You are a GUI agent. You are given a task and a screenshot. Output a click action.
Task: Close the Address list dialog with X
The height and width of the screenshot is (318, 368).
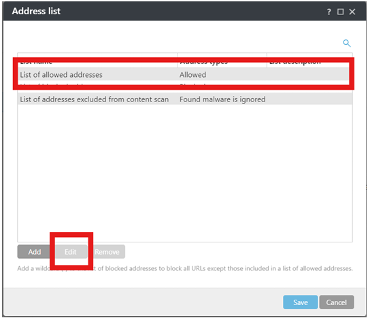coord(352,12)
